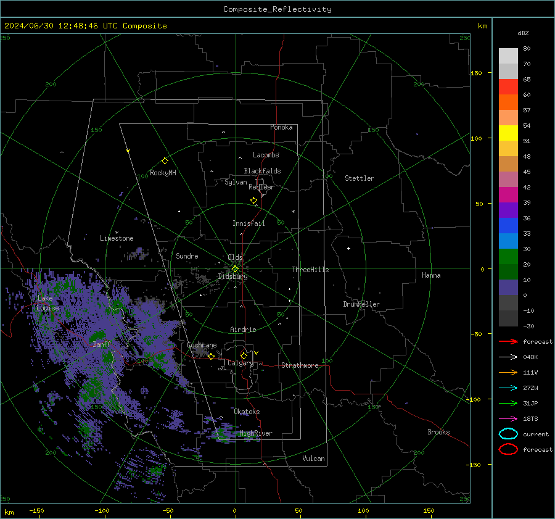The width and height of the screenshot is (555, 519).
Task: Click the Innisfail town label
Action: point(249,223)
